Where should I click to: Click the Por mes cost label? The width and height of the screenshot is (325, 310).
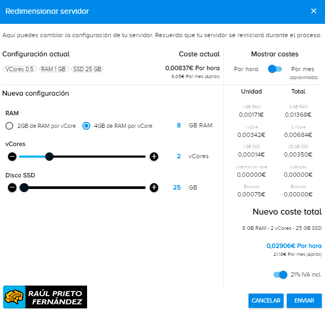point(303,69)
